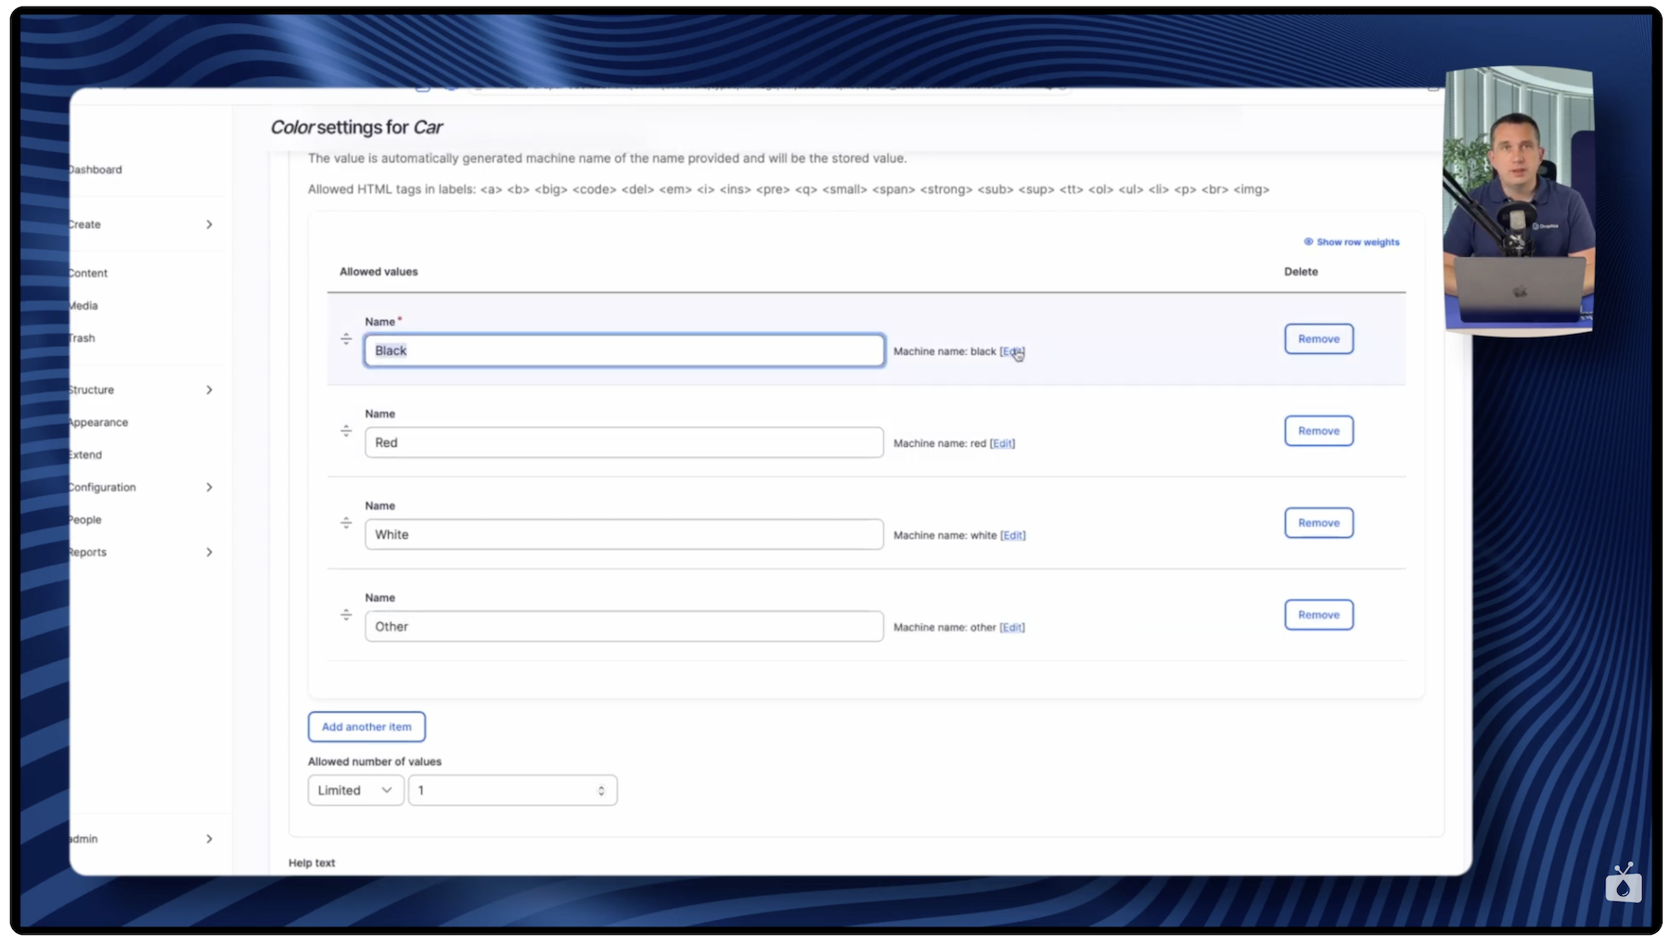The image size is (1670, 945).
Task: Expand the Structure submenu arrow
Action: (x=209, y=390)
